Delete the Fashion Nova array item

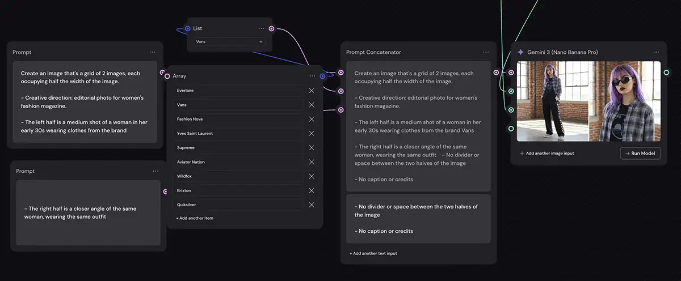(312, 119)
